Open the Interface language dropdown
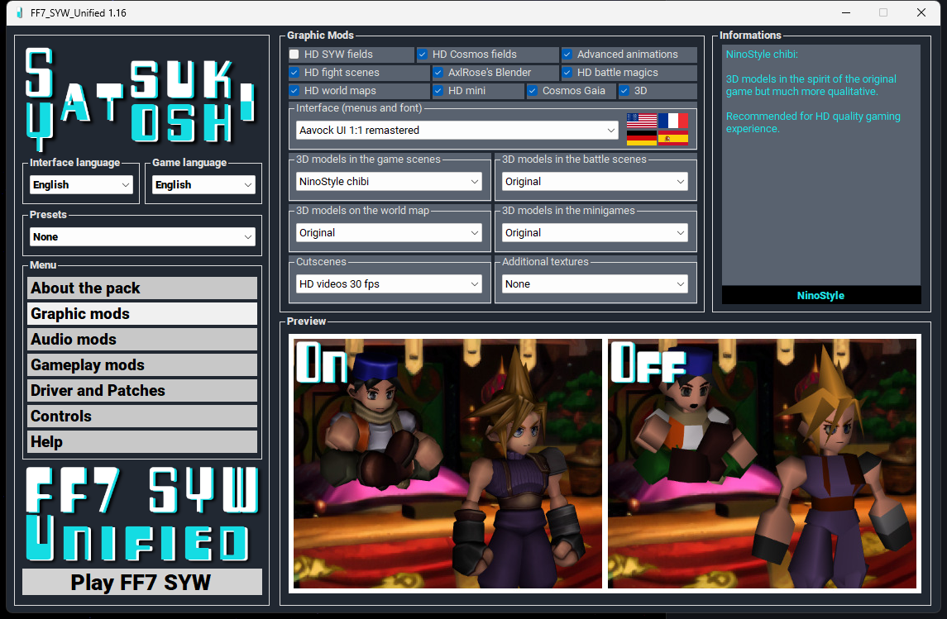This screenshot has width=947, height=619. (81, 184)
